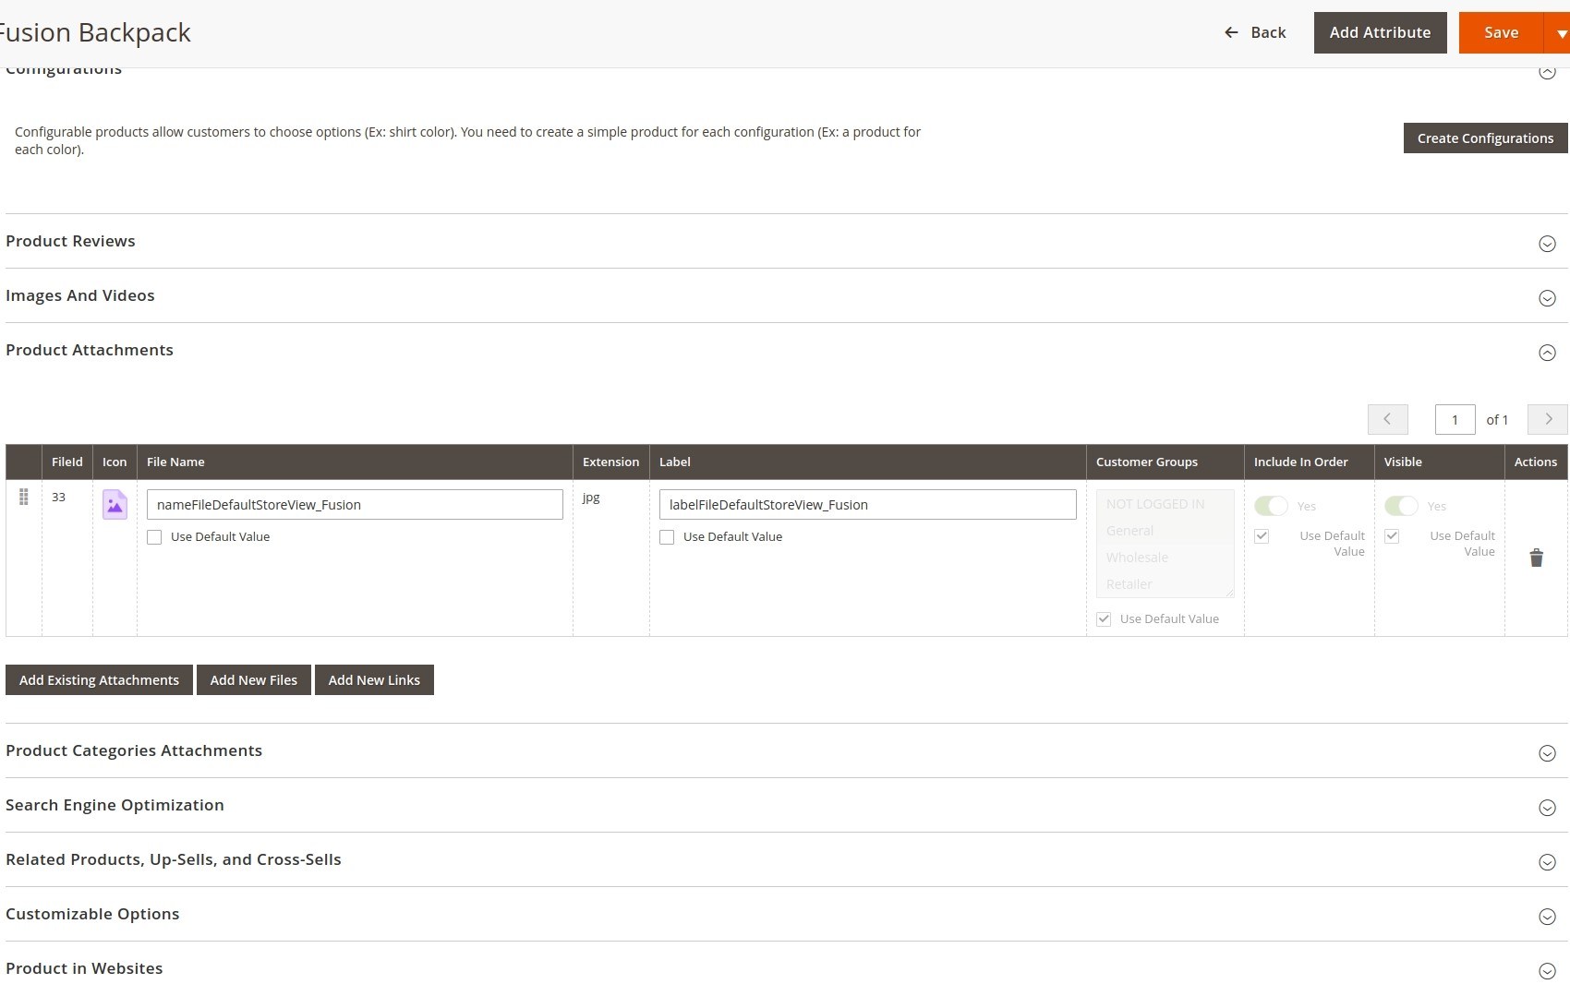Uncheck Use Default Value under Customer Groups
The height and width of the screenshot is (984, 1570).
[x=1104, y=619]
